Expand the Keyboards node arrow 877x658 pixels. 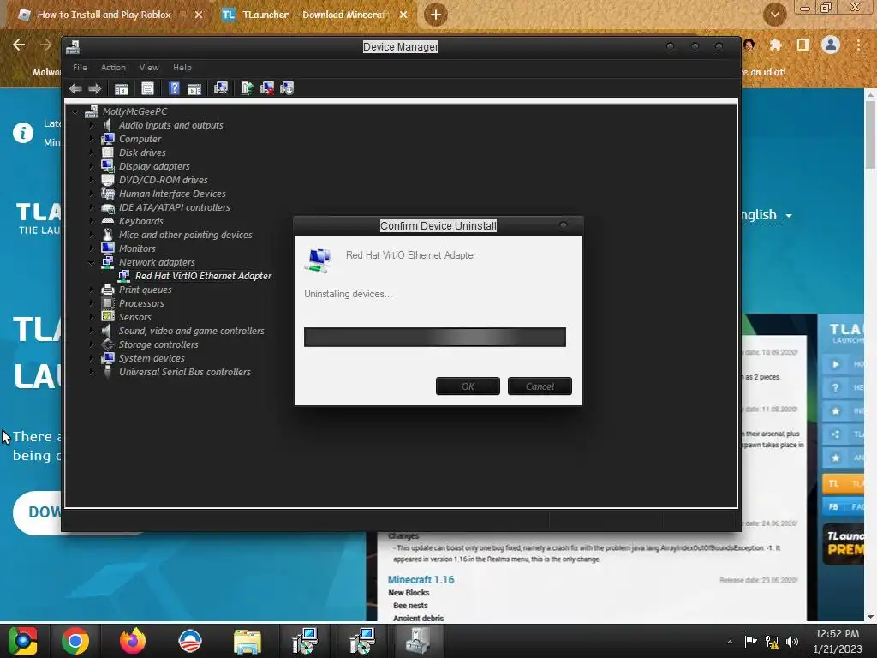(92, 221)
